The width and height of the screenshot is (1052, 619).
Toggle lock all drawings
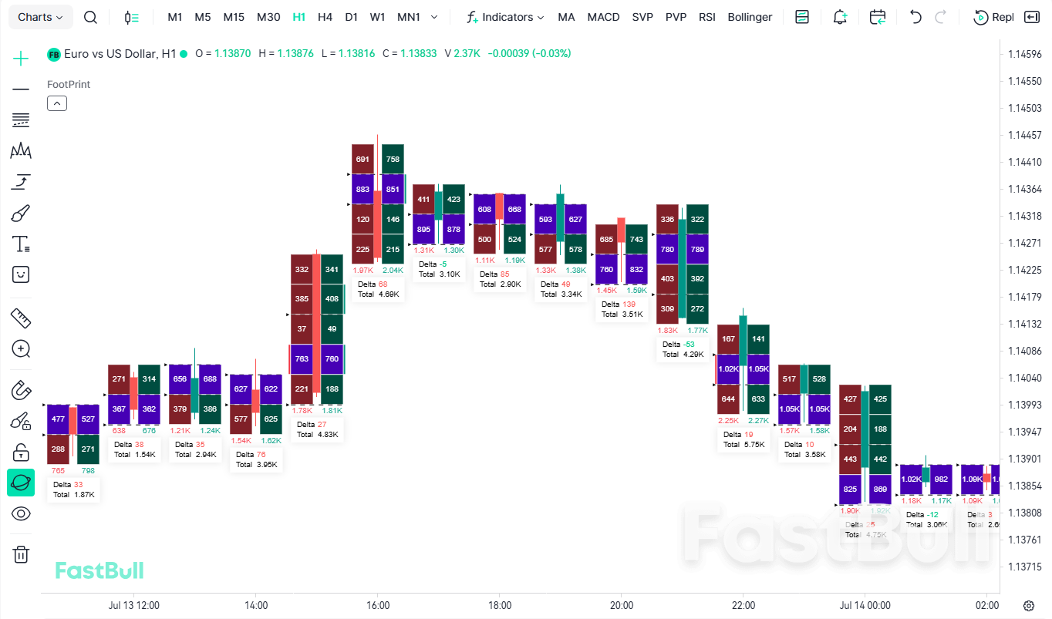point(21,452)
